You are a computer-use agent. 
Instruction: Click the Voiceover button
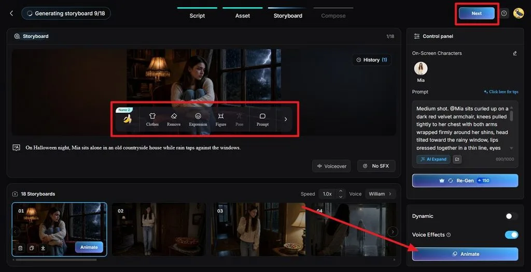pyautogui.click(x=331, y=166)
